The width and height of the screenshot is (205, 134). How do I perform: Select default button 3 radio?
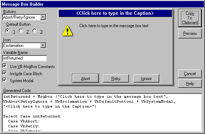(x=35, y=31)
